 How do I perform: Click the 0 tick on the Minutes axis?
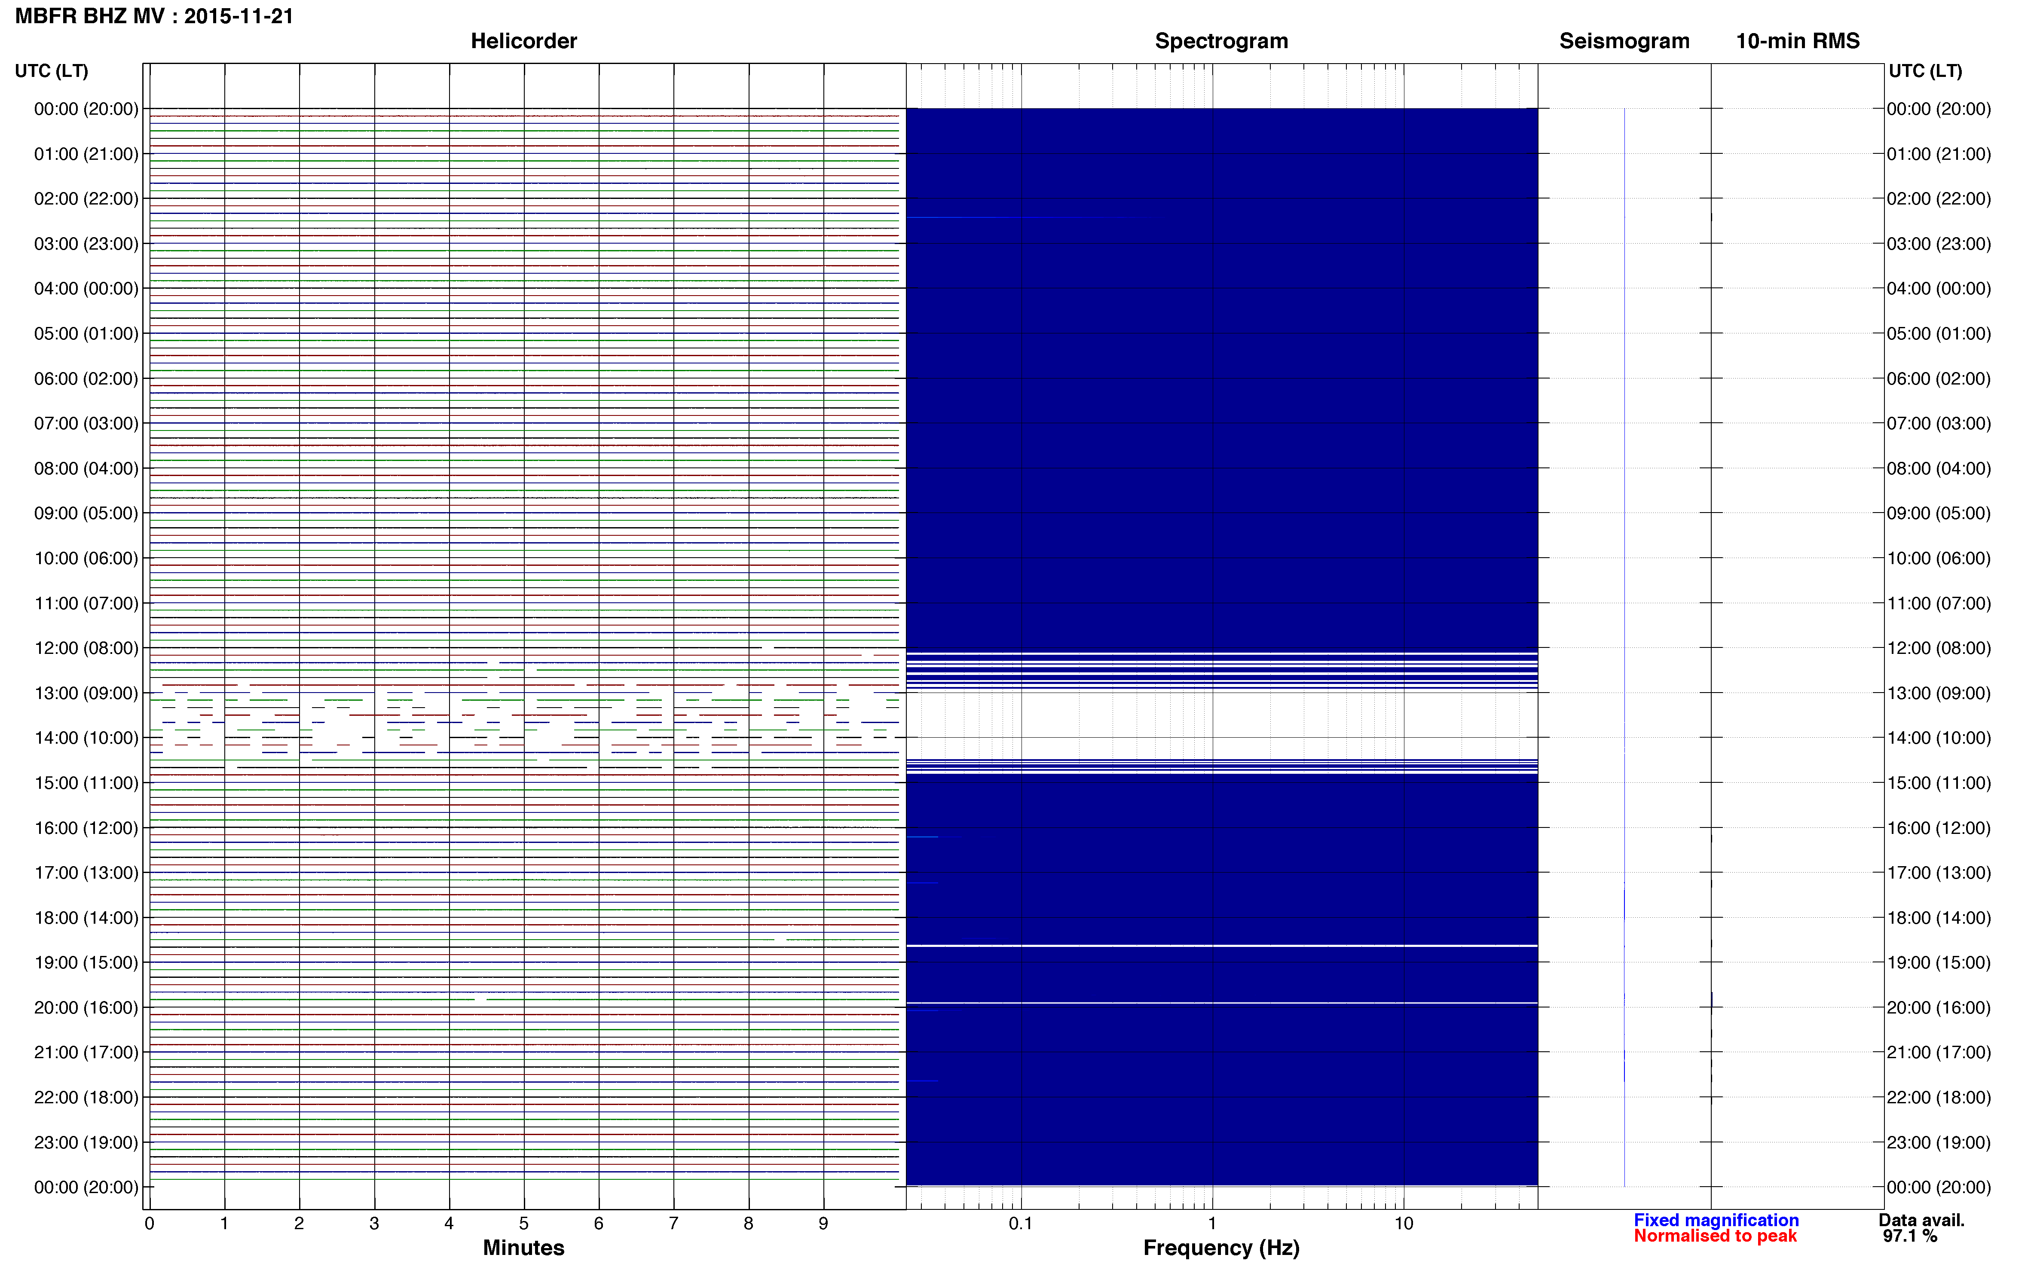pos(150,1224)
